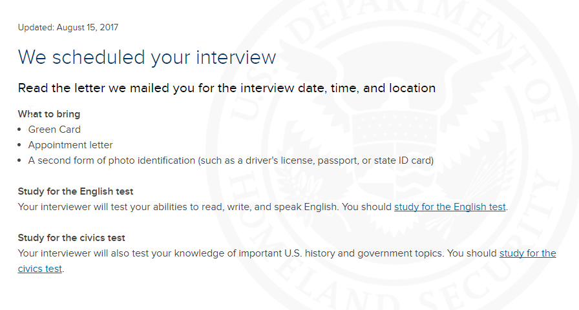Open the study for the English test link
This screenshot has width=579, height=310.
450,207
